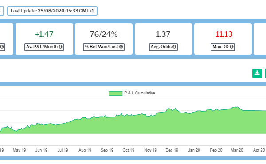Click the May 19 axis label

point(19,150)
